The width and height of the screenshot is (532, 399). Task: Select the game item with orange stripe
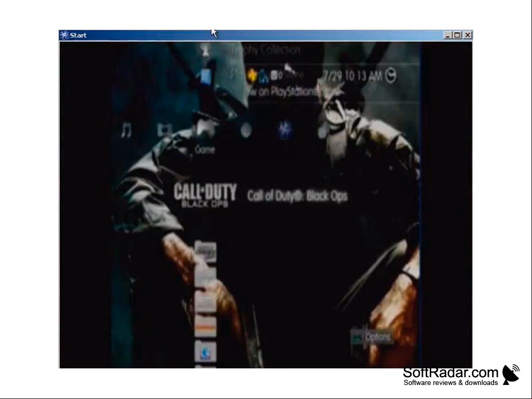coord(205,327)
